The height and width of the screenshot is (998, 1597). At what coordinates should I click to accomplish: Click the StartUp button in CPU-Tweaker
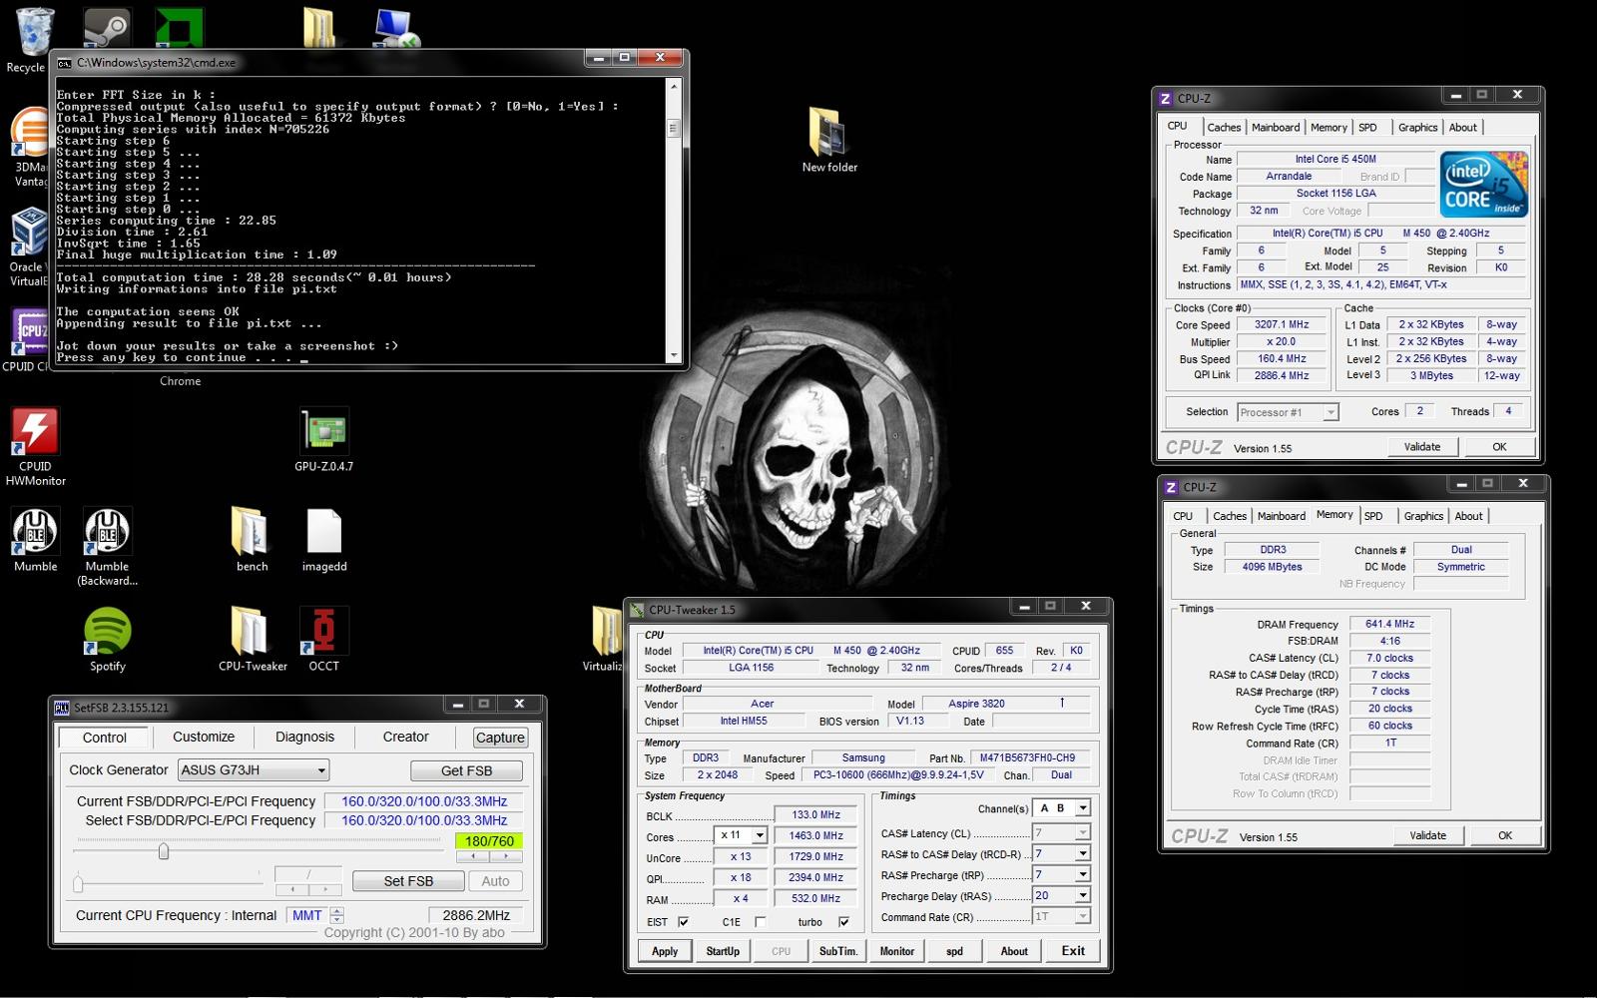[x=723, y=951]
